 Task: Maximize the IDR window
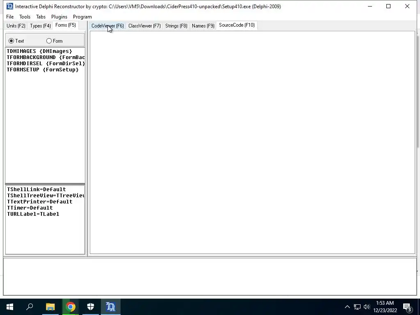click(388, 6)
